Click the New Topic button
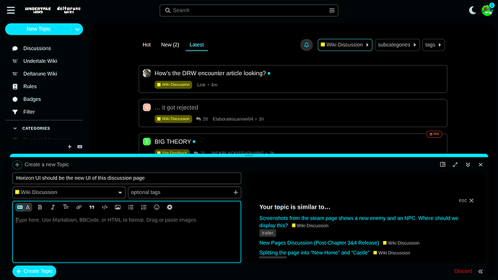The width and height of the screenshot is (498, 280). point(38,29)
